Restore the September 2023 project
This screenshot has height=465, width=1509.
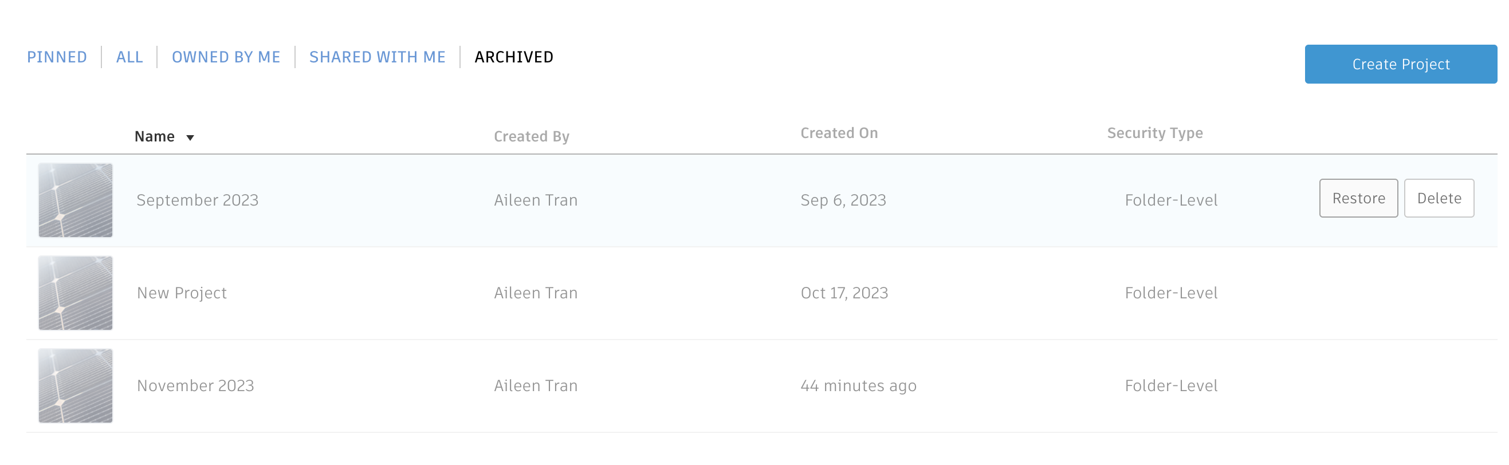[x=1358, y=199]
